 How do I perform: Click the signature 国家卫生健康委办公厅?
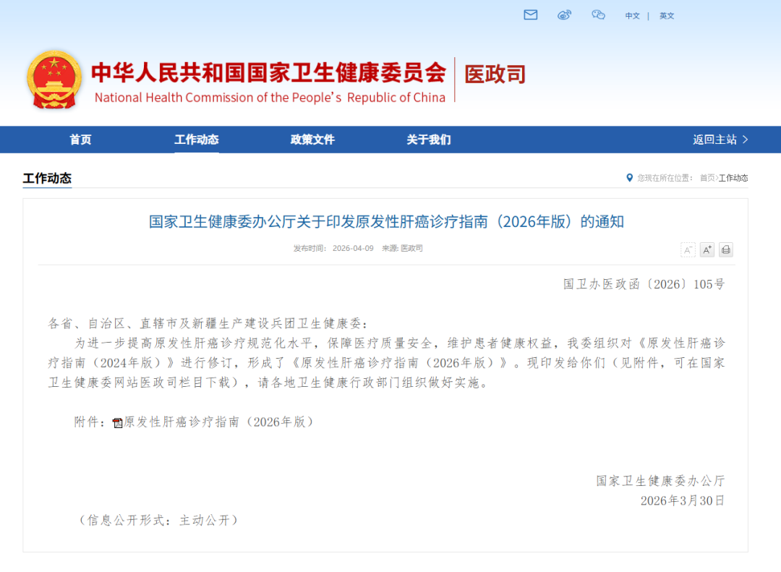click(660, 481)
